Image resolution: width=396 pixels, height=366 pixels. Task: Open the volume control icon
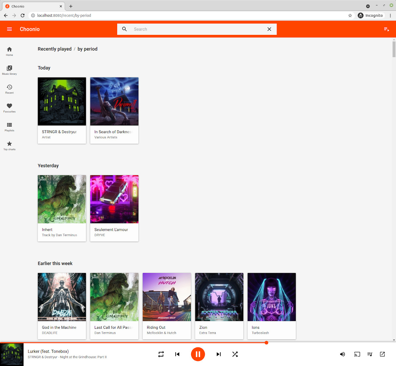point(343,354)
